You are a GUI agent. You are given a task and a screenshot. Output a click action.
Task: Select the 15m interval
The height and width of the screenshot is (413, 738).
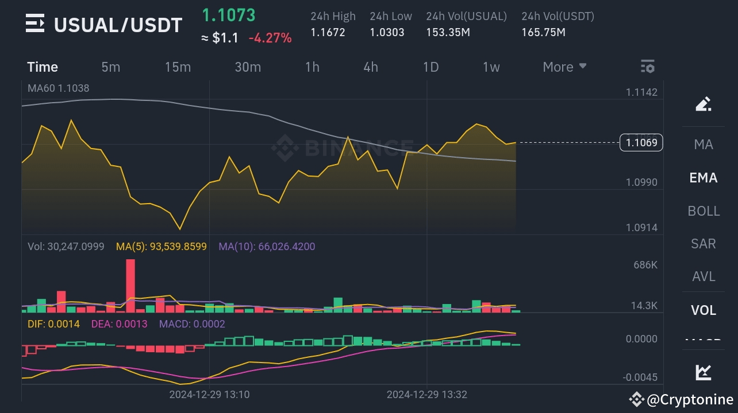coord(178,67)
